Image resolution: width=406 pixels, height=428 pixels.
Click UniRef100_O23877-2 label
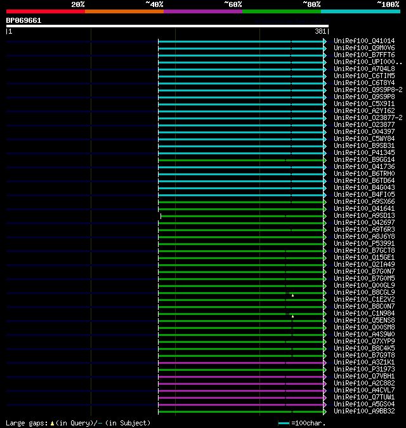(x=368, y=118)
